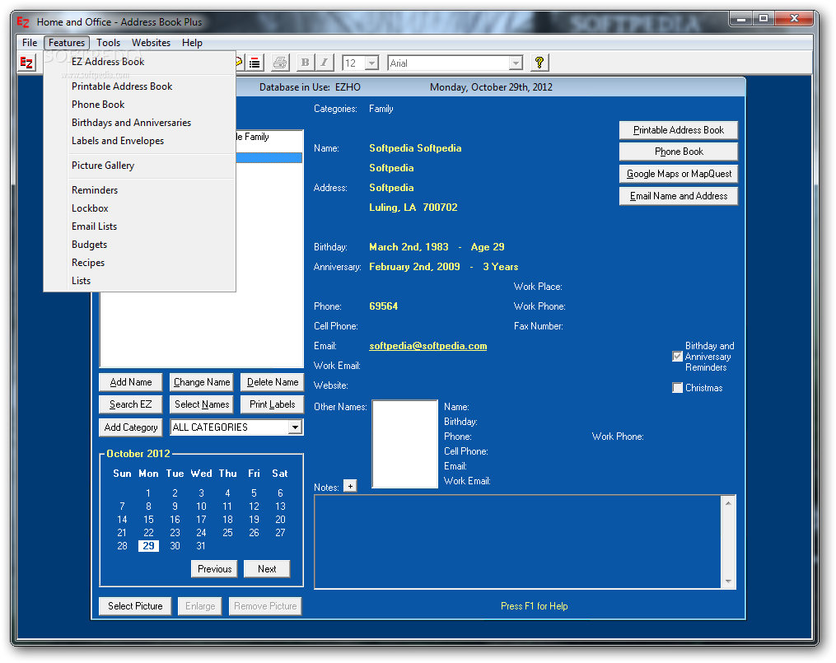
Task: Open the softpedia@softpedia.com email link
Action: pyautogui.click(x=428, y=346)
